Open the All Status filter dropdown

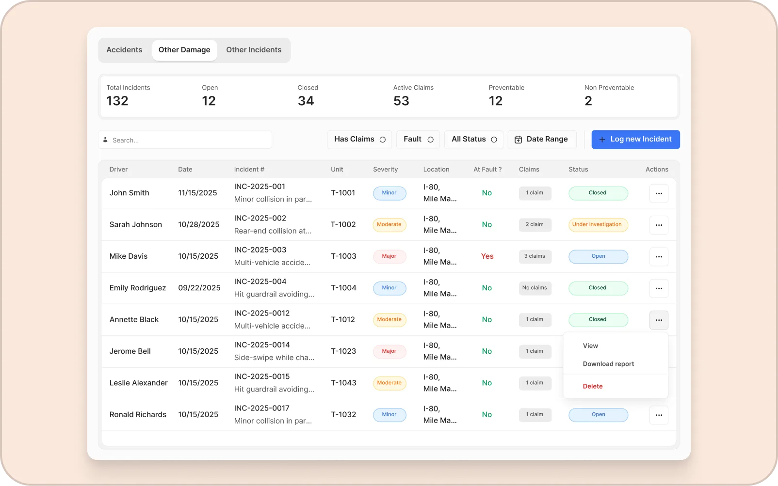coord(474,140)
